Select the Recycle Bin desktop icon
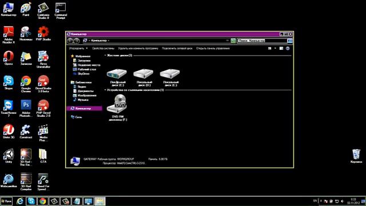The height and width of the screenshot is (206, 366). (x=356, y=156)
